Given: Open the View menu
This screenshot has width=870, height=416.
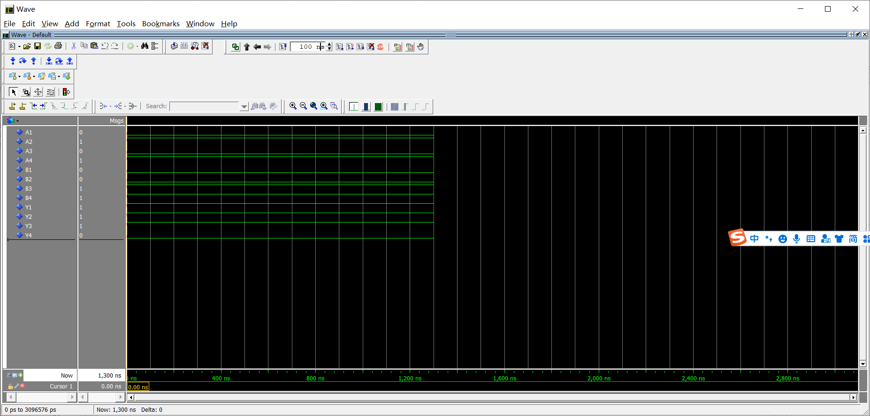Looking at the screenshot, I should pos(50,23).
